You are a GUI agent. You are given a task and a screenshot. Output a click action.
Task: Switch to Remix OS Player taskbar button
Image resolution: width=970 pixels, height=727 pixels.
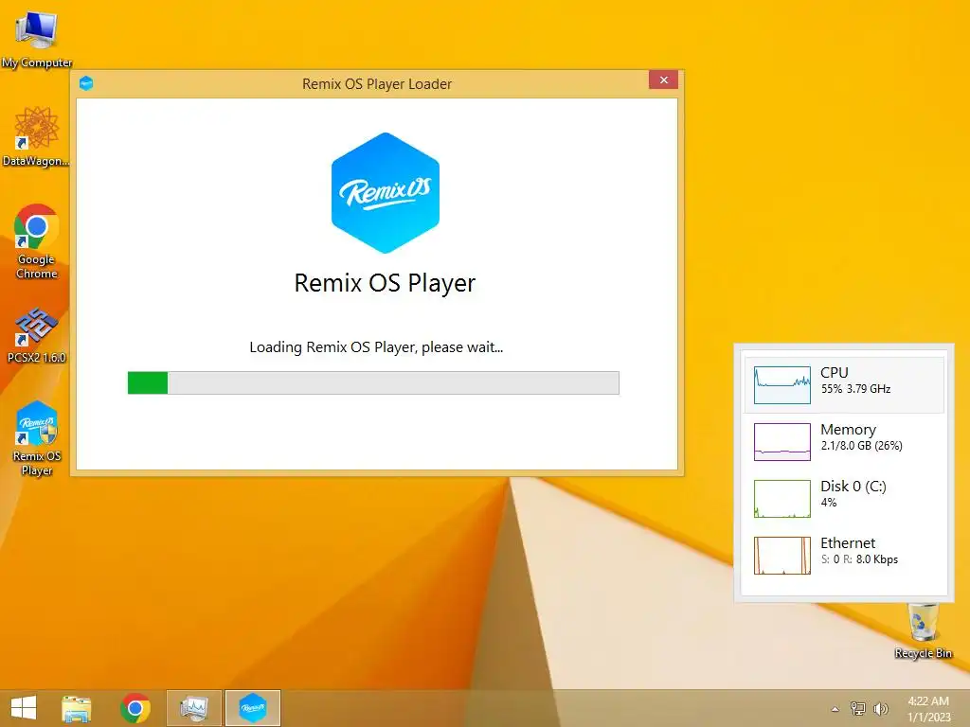[252, 708]
